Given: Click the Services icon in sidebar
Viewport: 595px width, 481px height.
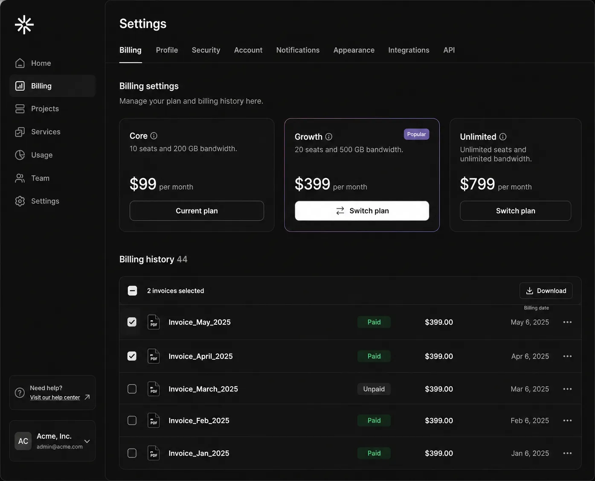Looking at the screenshot, I should point(20,132).
